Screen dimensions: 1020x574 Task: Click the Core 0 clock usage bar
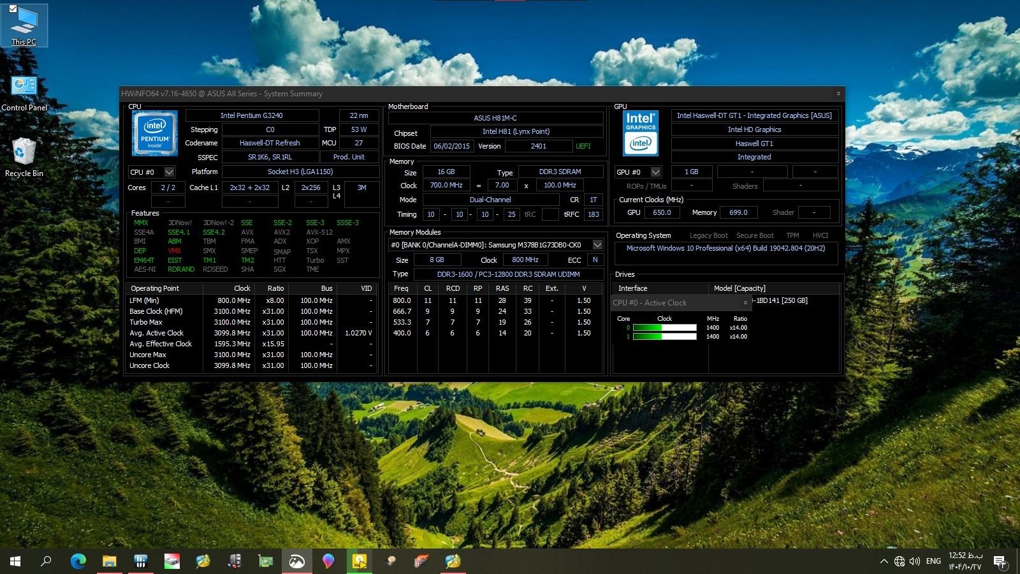664,328
